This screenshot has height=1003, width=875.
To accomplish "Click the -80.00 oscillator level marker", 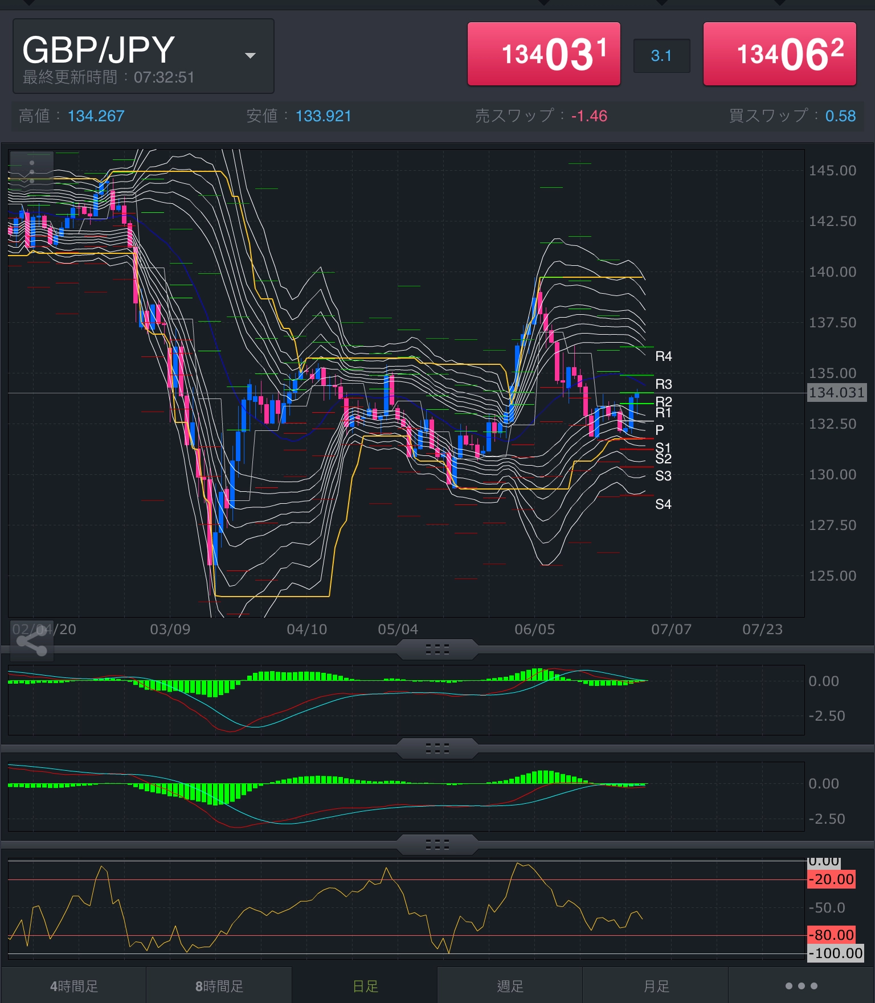I will tap(832, 935).
